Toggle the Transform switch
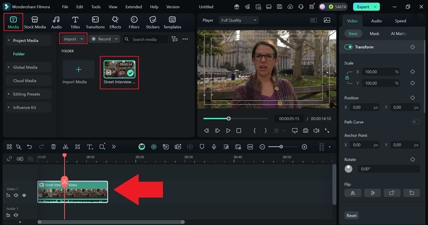The height and width of the screenshot is (225, 428). tap(349, 47)
